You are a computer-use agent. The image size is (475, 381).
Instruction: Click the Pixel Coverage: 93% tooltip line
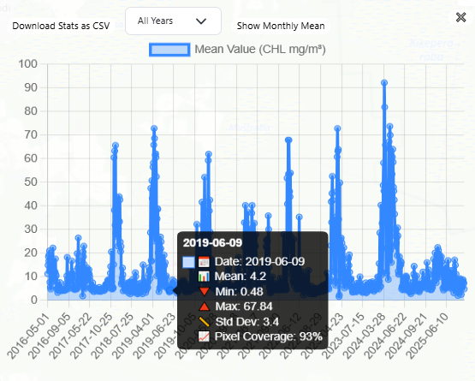269,336
